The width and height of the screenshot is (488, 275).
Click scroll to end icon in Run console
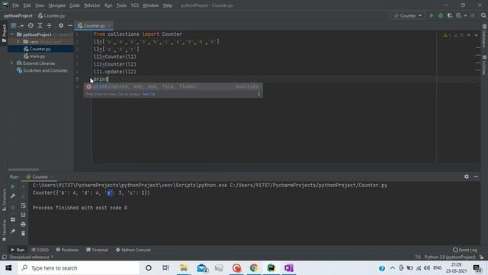coord(24,215)
